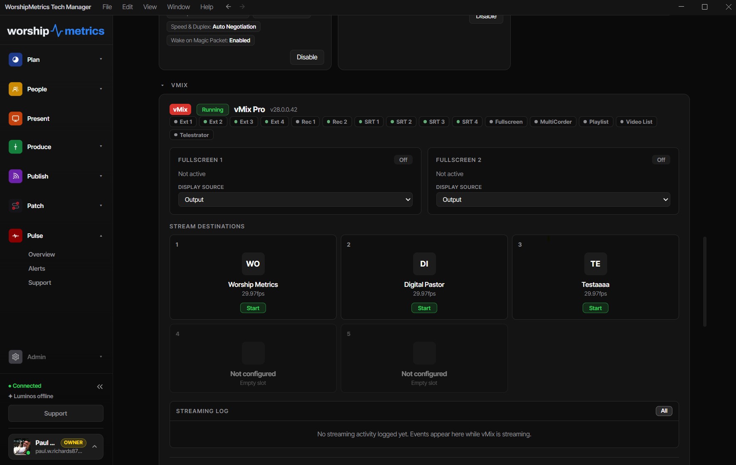Go to Pulse Overview page

[x=42, y=255]
